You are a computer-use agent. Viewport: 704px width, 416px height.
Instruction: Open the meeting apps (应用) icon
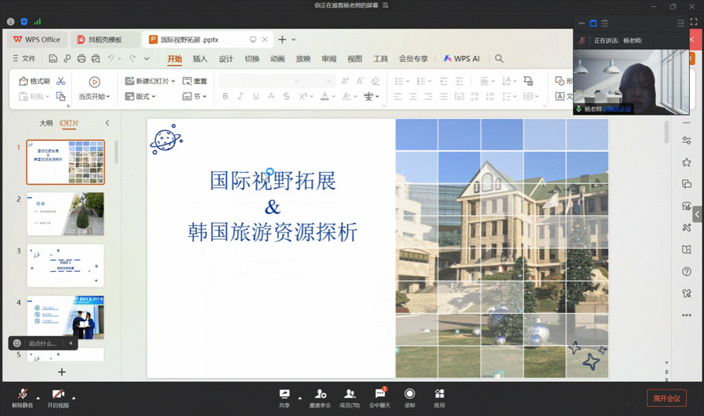click(439, 395)
